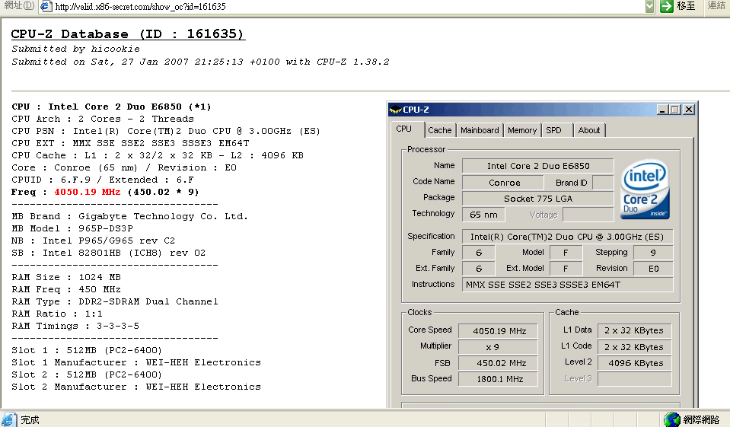Open the address bar dropdown arrow

coord(650,6)
